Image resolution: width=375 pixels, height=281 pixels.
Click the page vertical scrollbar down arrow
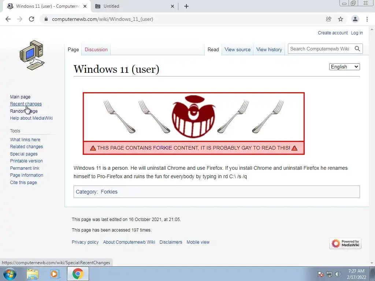(372, 263)
